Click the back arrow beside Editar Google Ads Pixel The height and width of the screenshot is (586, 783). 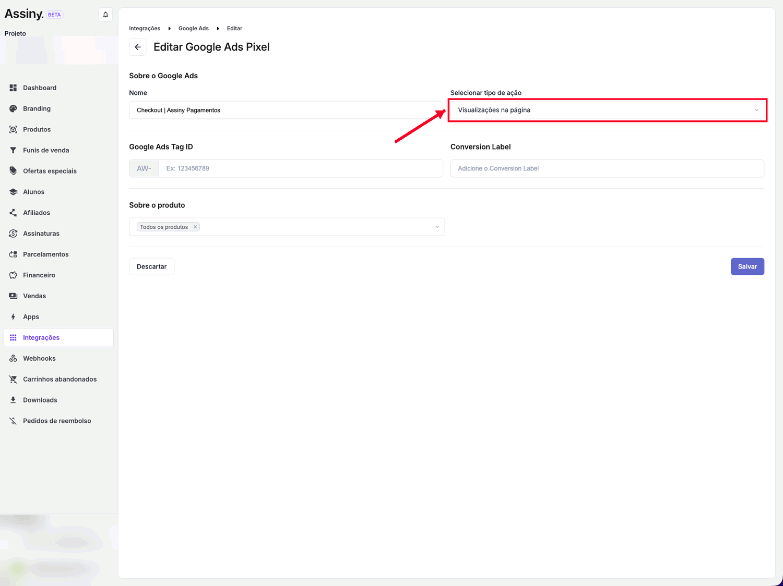point(138,47)
